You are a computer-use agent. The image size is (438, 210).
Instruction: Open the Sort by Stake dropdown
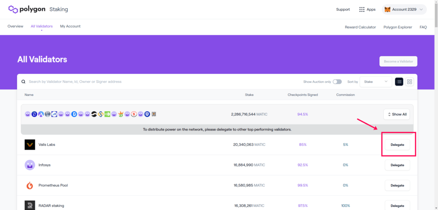[x=376, y=82]
